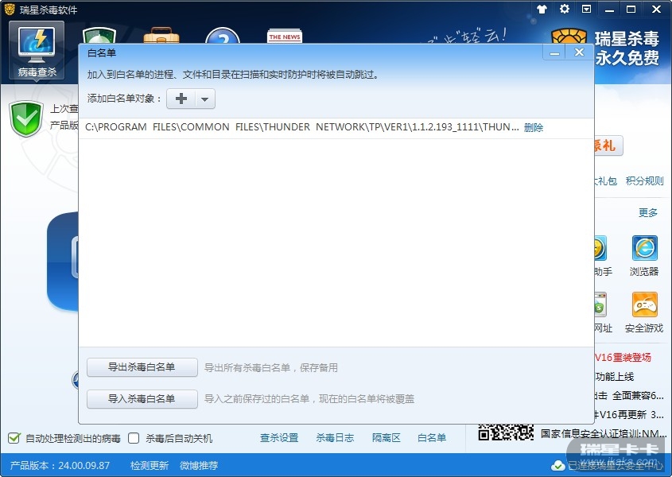The height and width of the screenshot is (477, 672).
Task: Open the Virus Scan (病毒查杀) tab icon
Action: coord(37,50)
